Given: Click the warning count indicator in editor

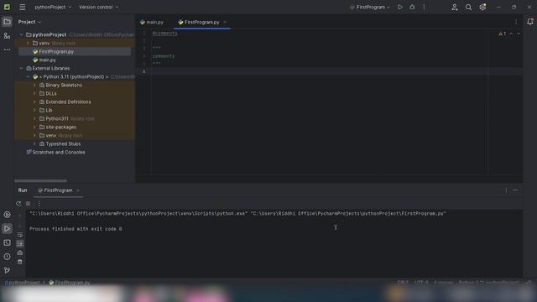Looking at the screenshot, I should 502,34.
